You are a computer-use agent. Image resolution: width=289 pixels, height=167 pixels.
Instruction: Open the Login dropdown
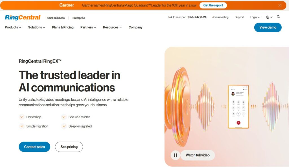click(255, 17)
